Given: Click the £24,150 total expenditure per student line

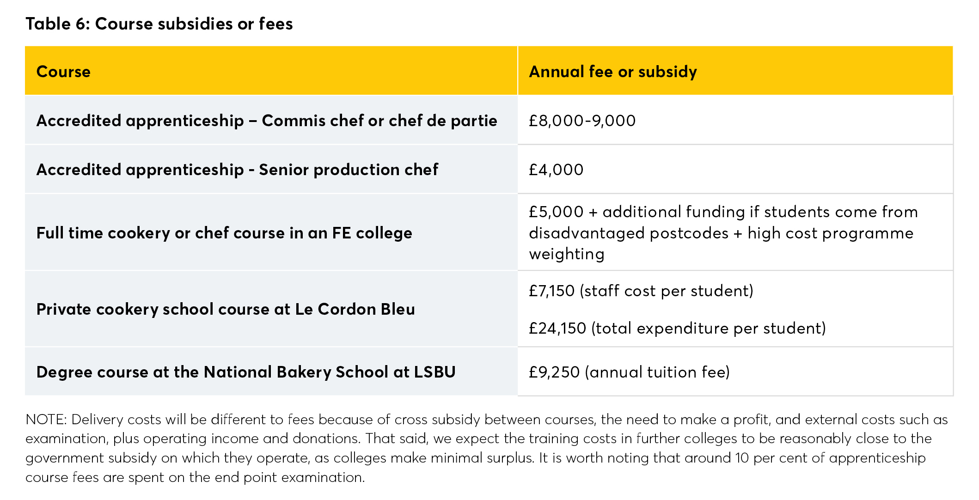Looking at the screenshot, I should click(x=677, y=328).
